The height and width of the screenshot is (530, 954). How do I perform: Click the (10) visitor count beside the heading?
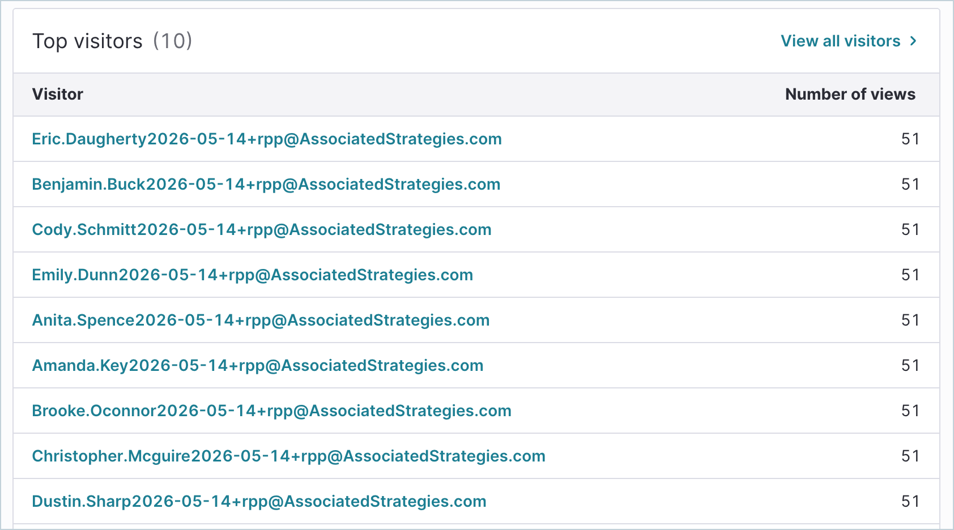pos(173,41)
